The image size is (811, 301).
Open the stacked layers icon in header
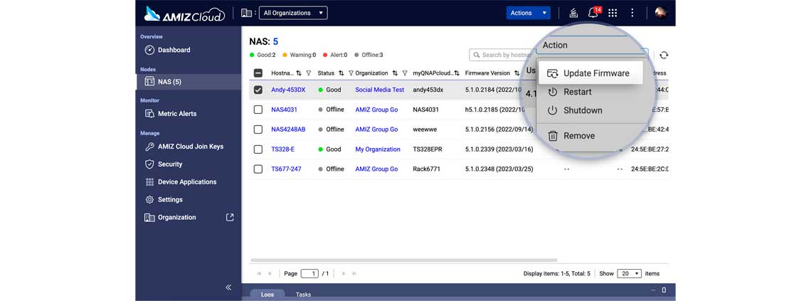point(573,13)
